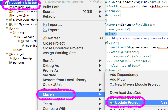Viewport: 168px width, 110px height.
Task: Click the Update Project icon
Action: click(112, 103)
